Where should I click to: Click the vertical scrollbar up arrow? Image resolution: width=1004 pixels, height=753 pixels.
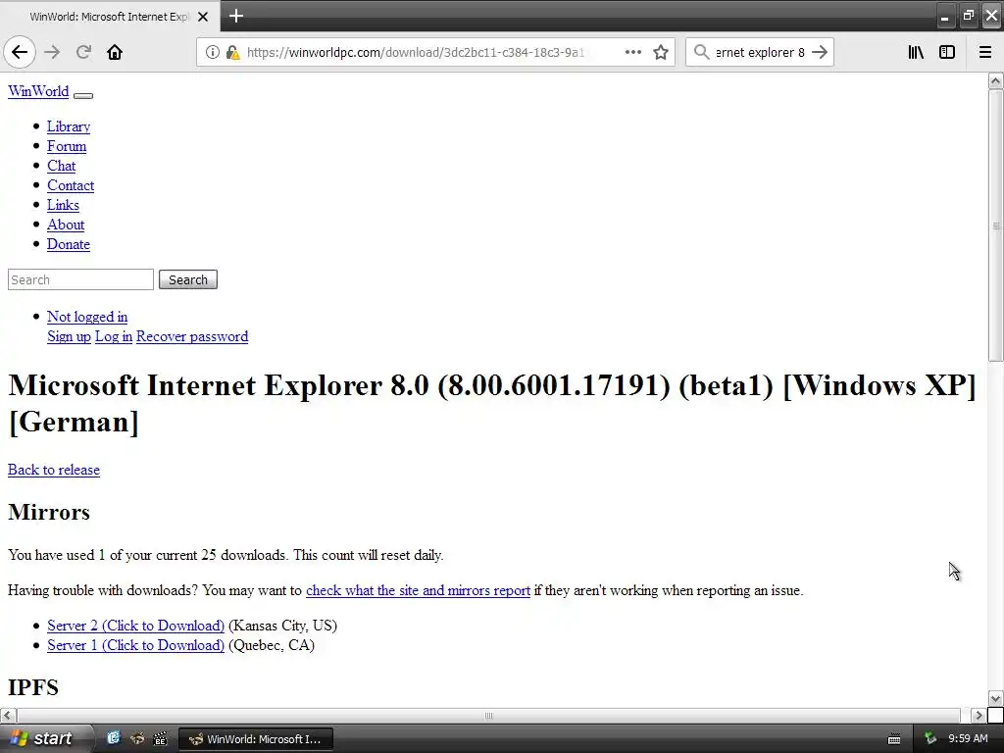tap(995, 80)
